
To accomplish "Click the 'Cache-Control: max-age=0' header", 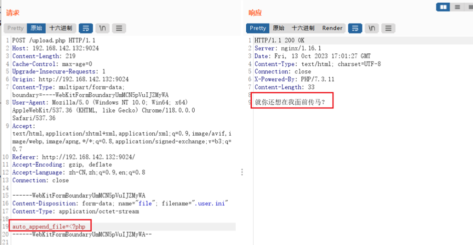I will [52, 64].
